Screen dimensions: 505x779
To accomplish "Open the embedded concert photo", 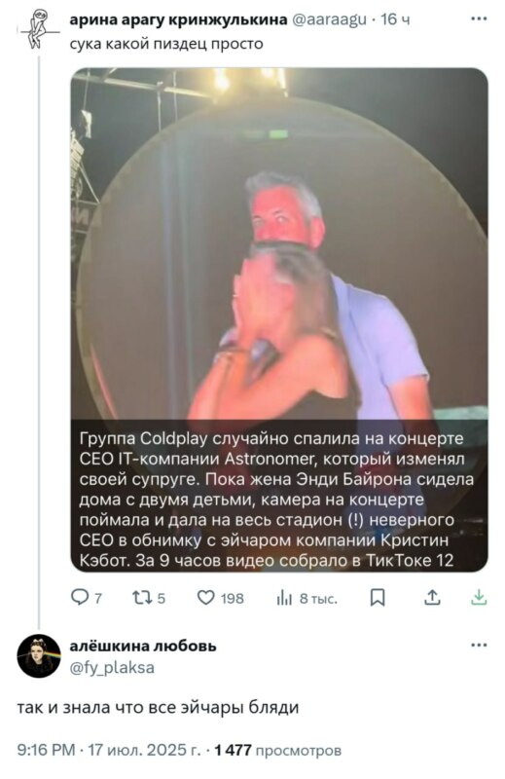I will [x=279, y=319].
